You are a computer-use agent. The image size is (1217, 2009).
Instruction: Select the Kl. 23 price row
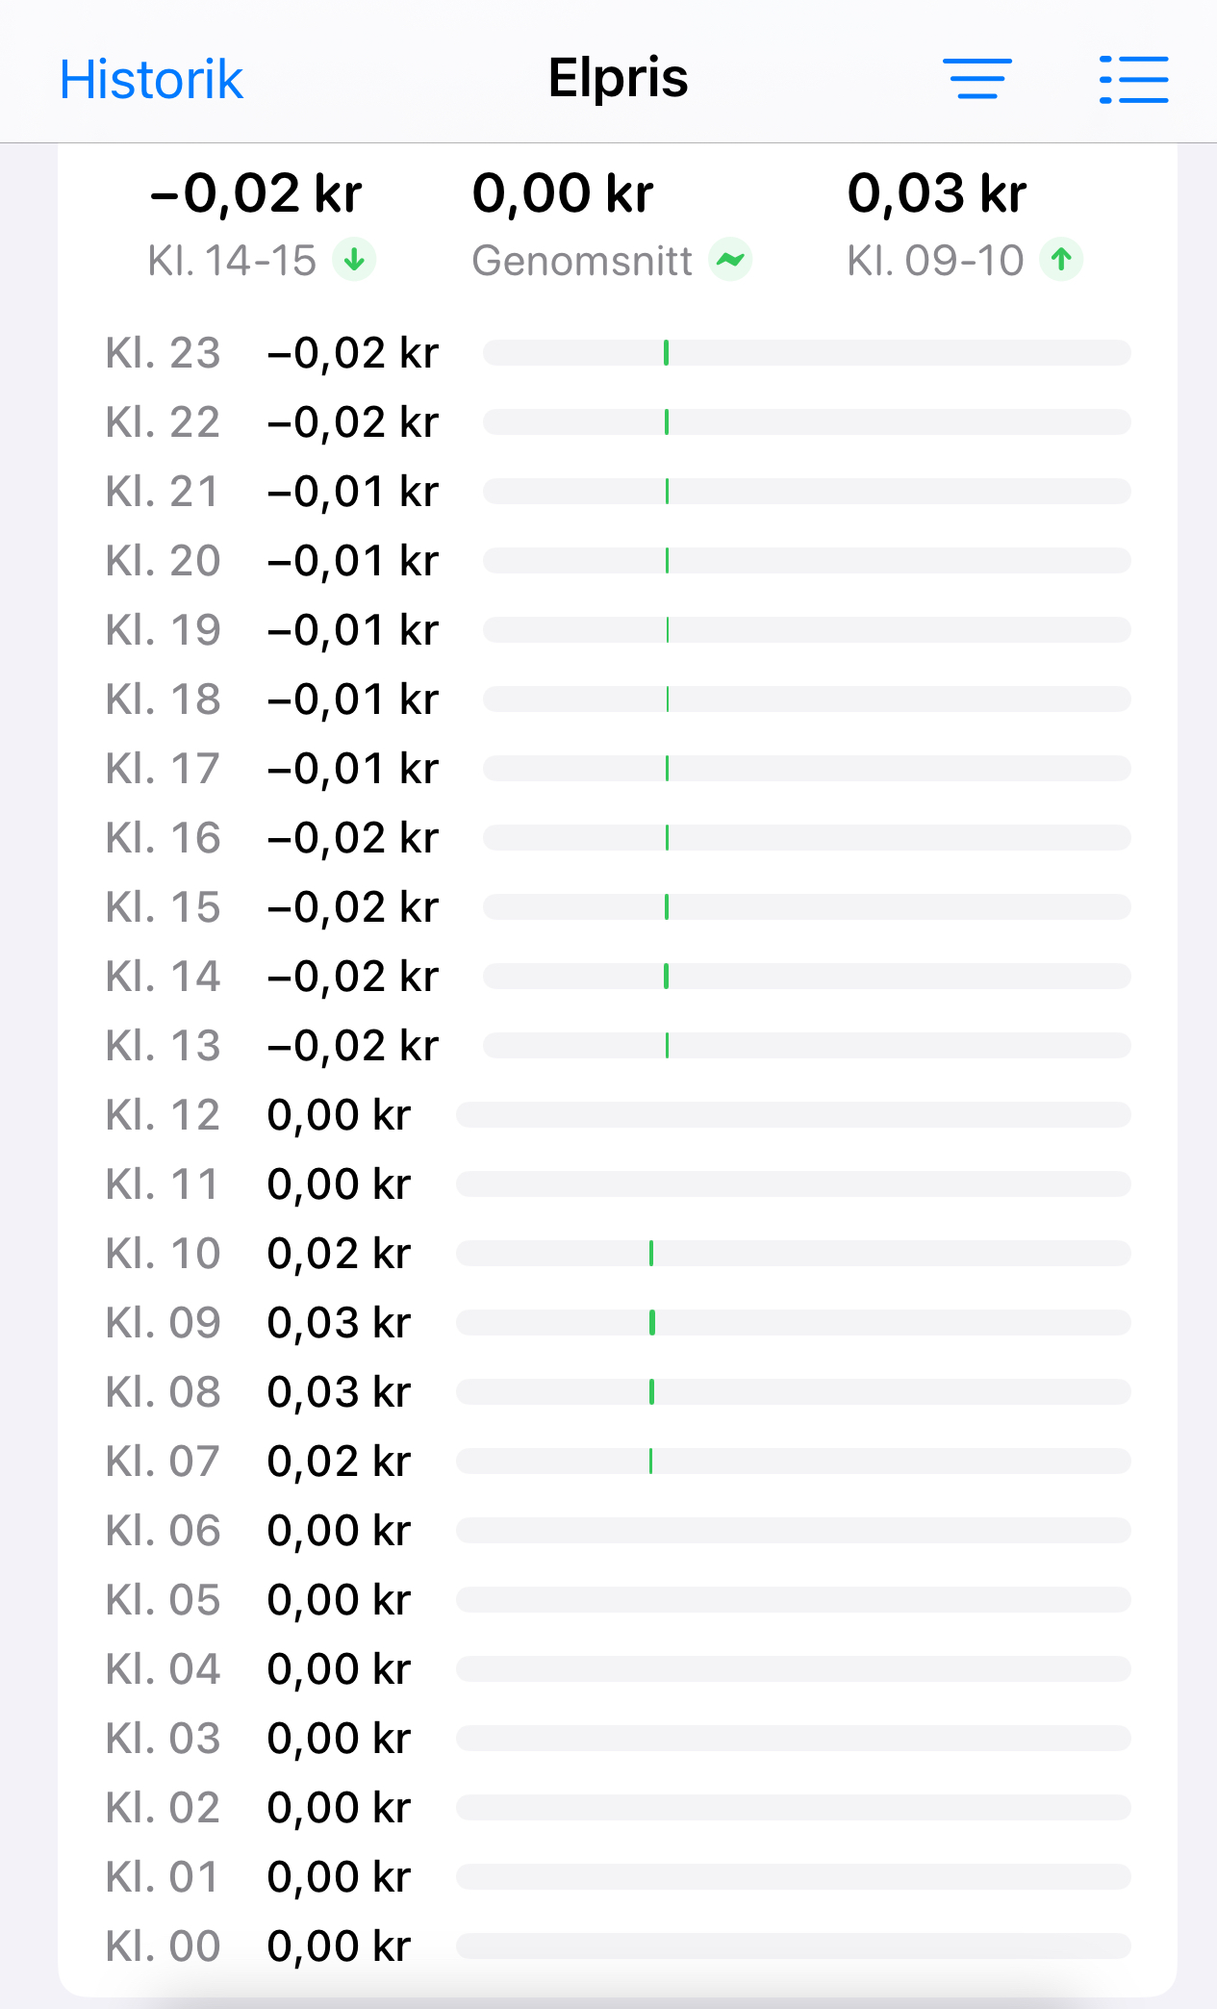tap(618, 353)
